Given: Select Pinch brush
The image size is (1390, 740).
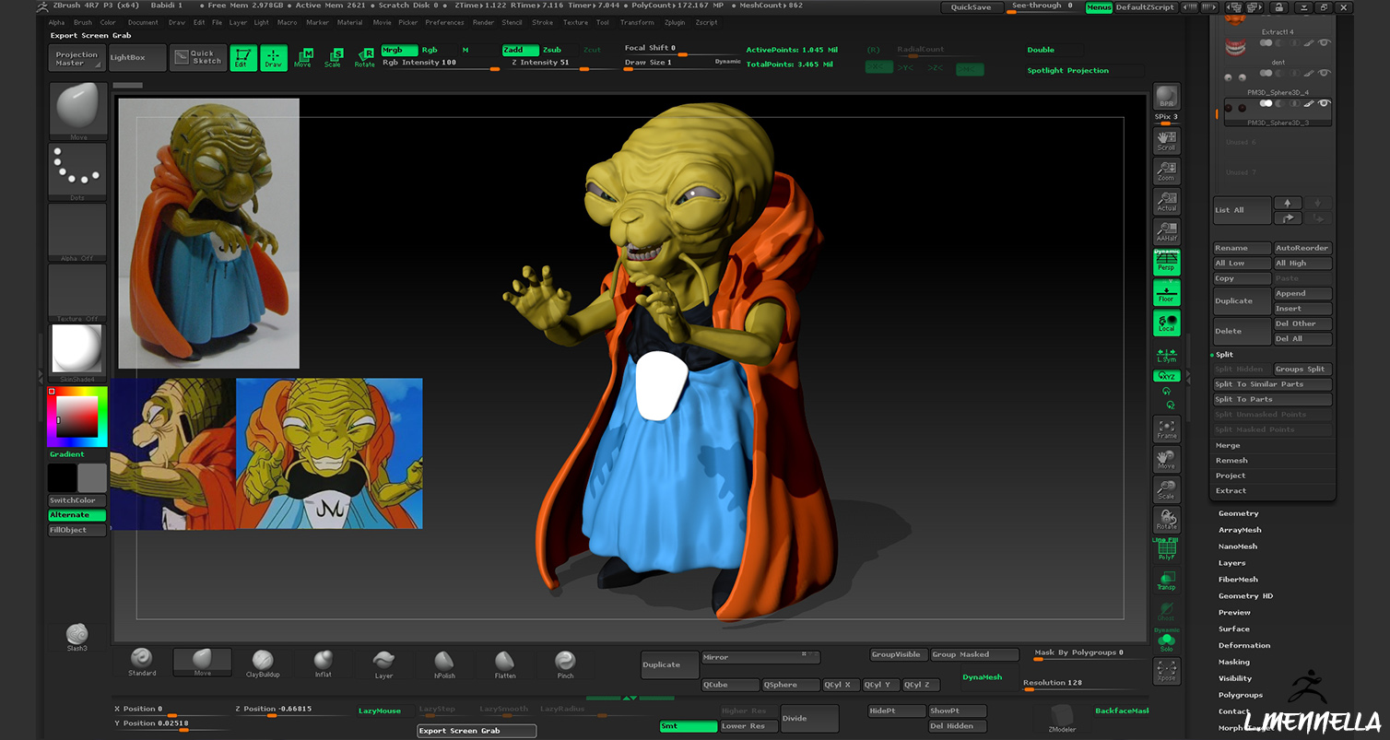Looking at the screenshot, I should tap(565, 663).
